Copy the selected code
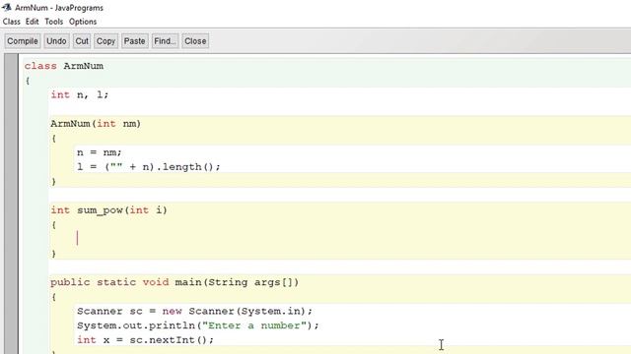Viewport: 631px width, 354px height. point(105,41)
